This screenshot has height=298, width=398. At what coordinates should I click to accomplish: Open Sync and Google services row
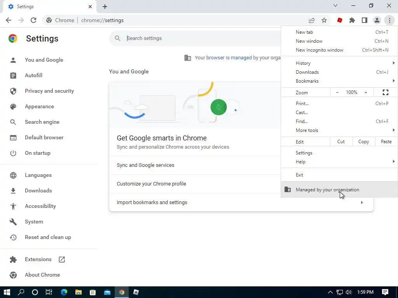(x=195, y=165)
